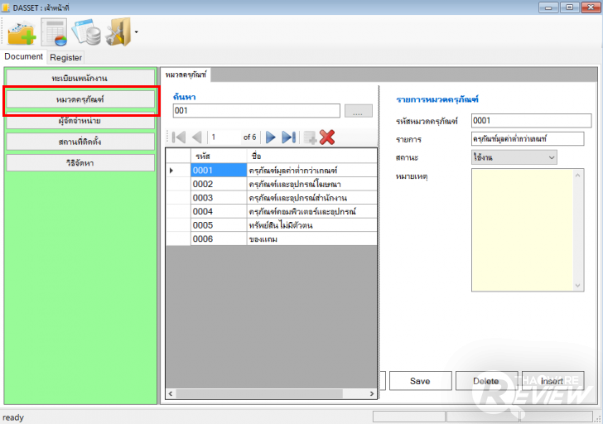Click the รายการ name input field

(528, 139)
